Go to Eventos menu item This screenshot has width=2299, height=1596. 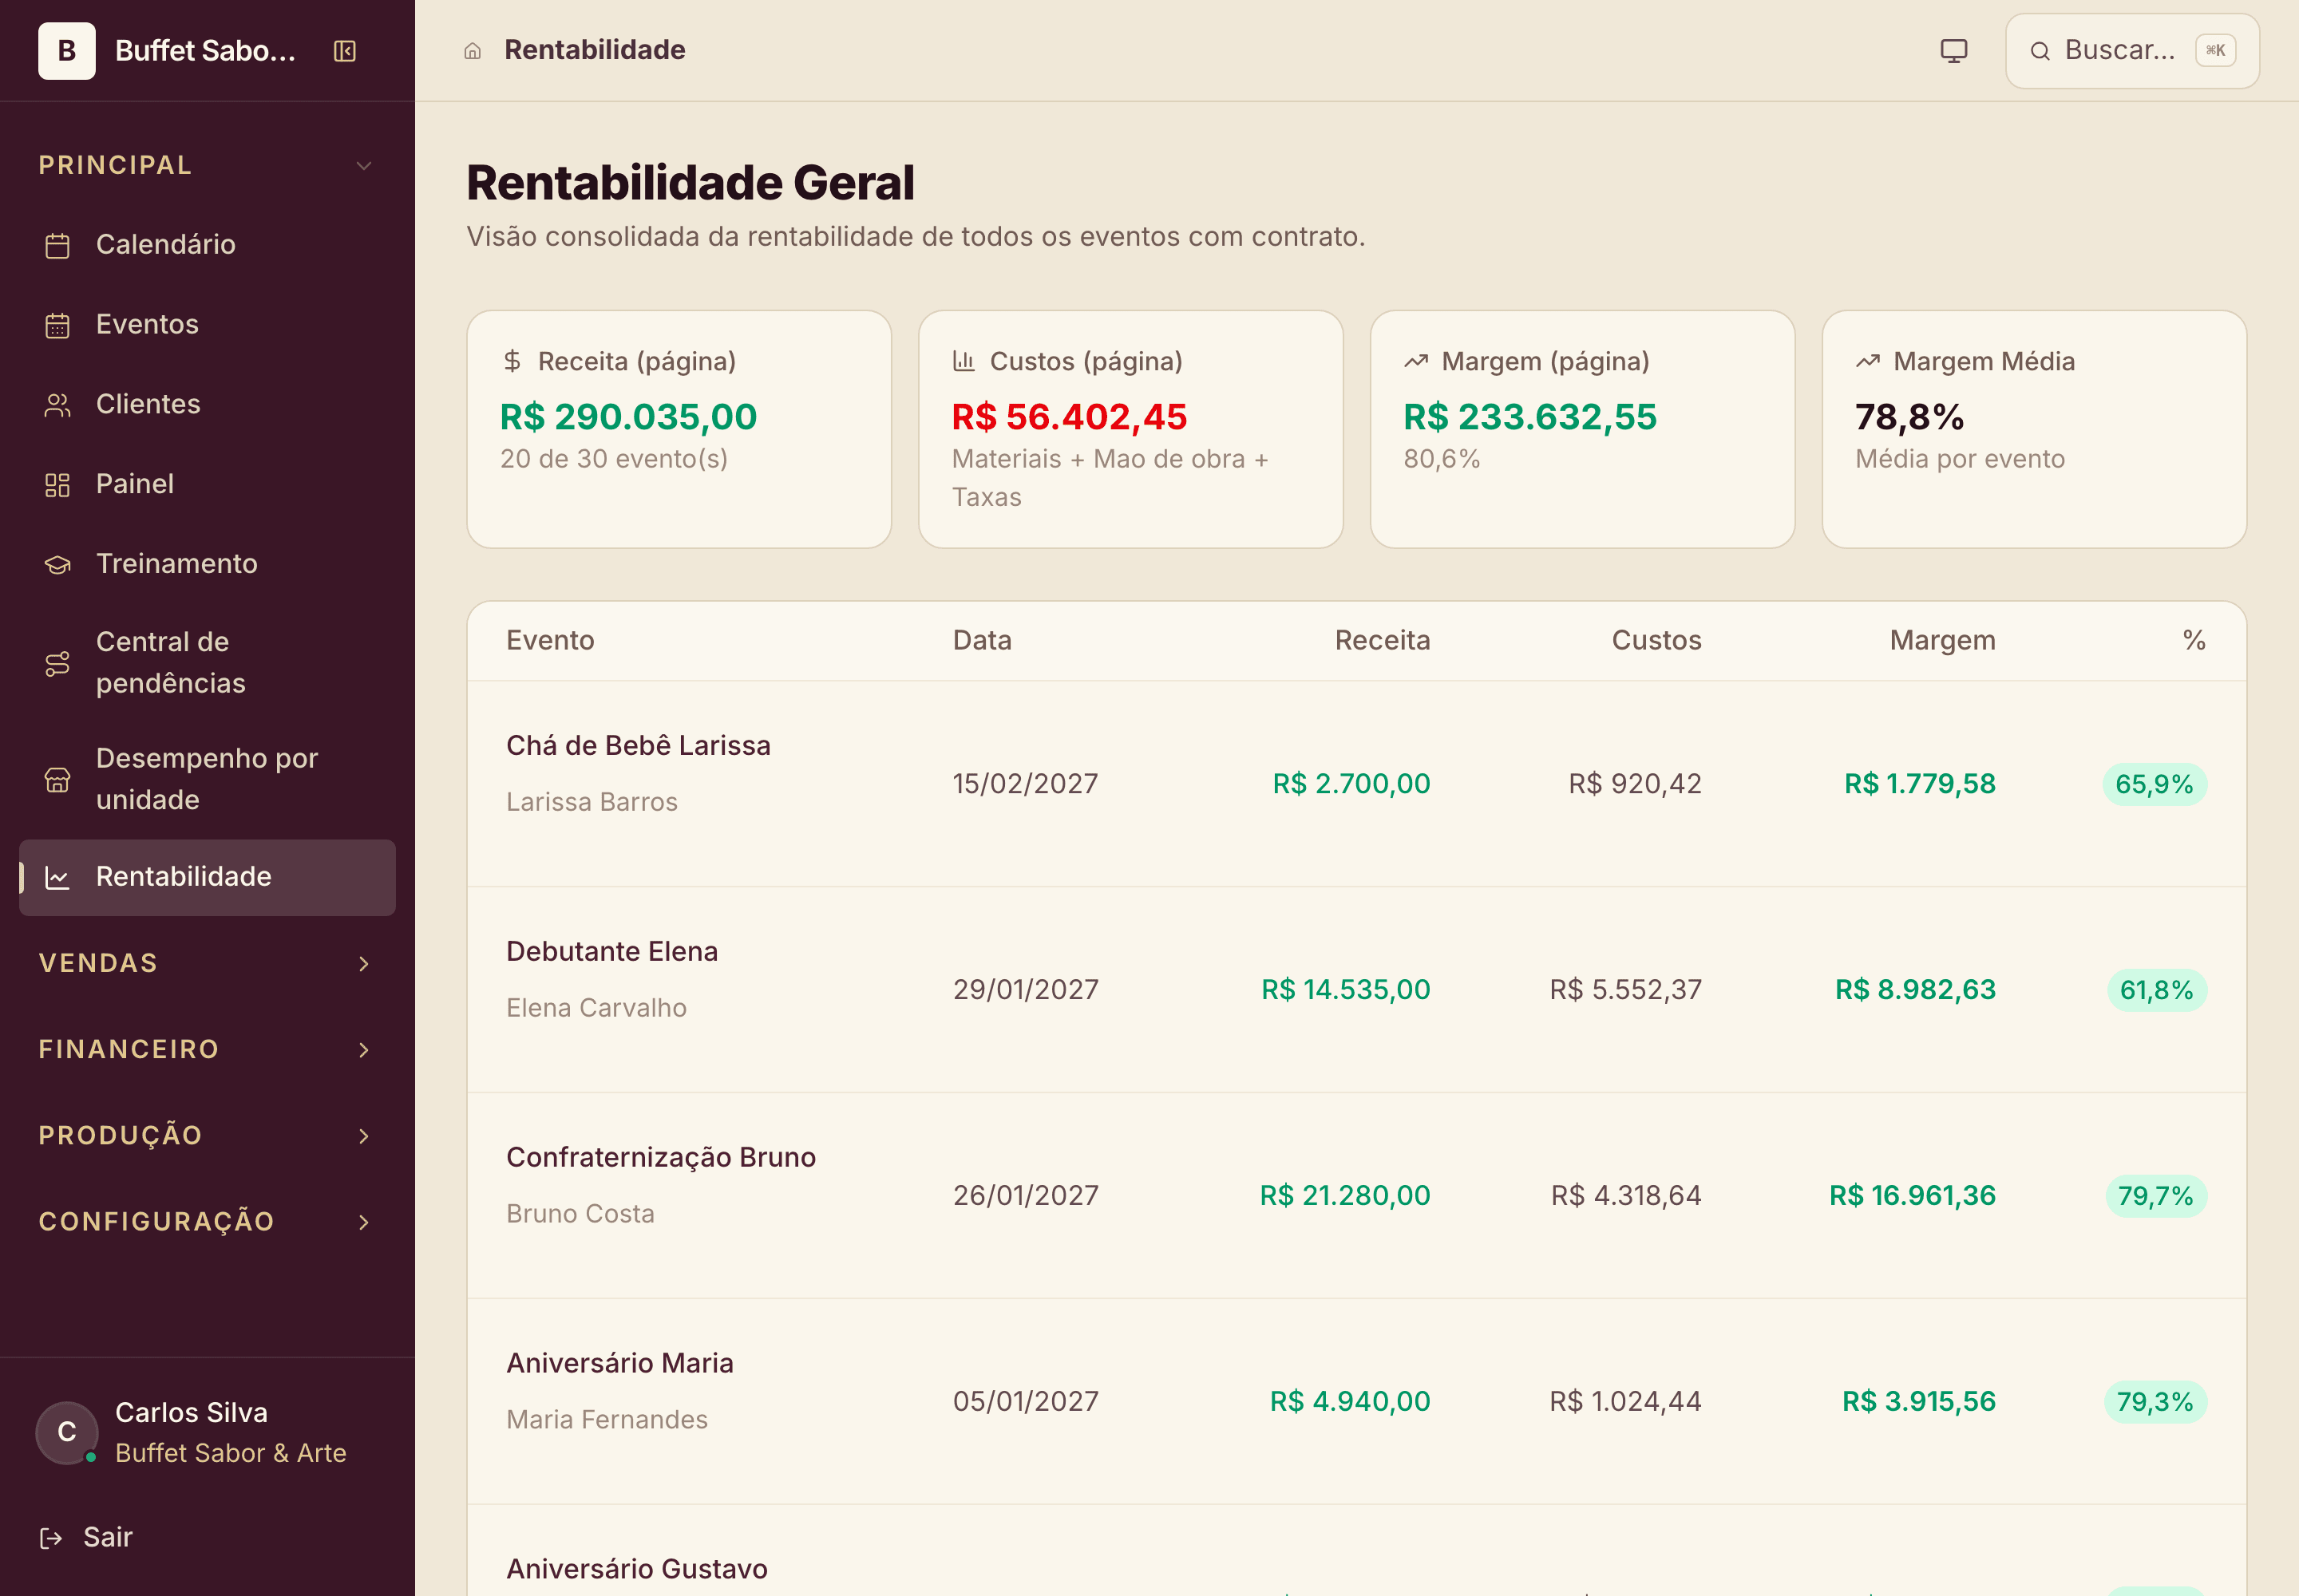(x=207, y=325)
